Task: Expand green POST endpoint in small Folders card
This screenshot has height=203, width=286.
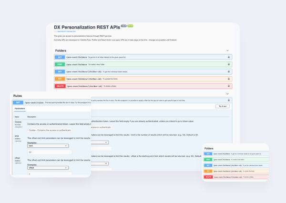Action: click(x=236, y=160)
